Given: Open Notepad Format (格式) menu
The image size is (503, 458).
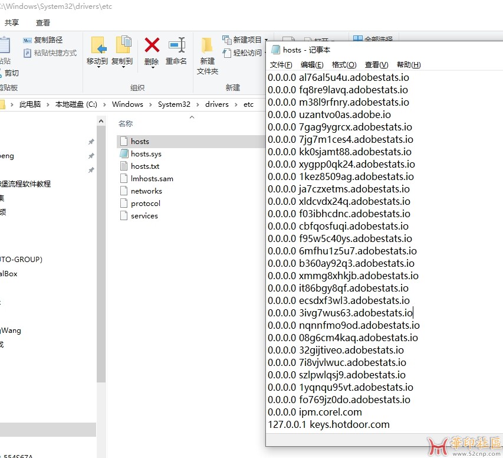Looking at the screenshot, I should click(344, 65).
